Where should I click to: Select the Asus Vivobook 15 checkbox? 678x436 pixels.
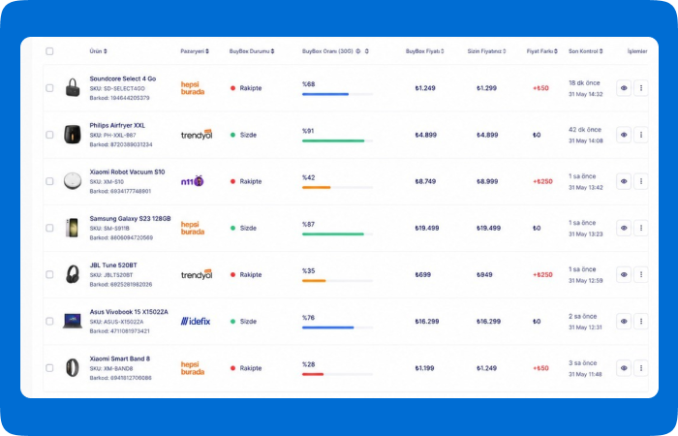49,322
